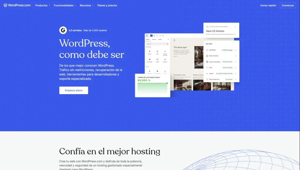
Task: Click the Versión WordPress logo icon
Action: [x=207, y=62]
